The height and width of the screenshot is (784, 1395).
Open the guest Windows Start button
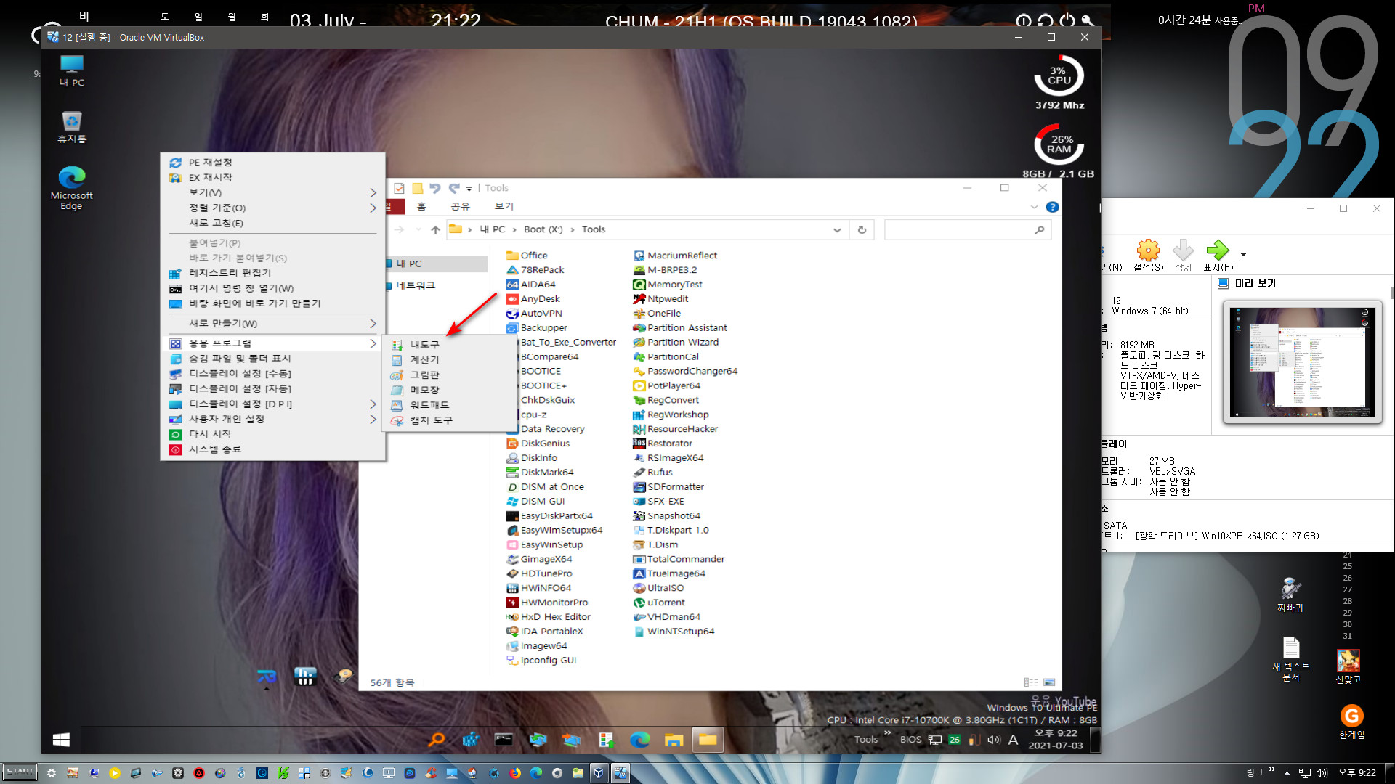(61, 740)
